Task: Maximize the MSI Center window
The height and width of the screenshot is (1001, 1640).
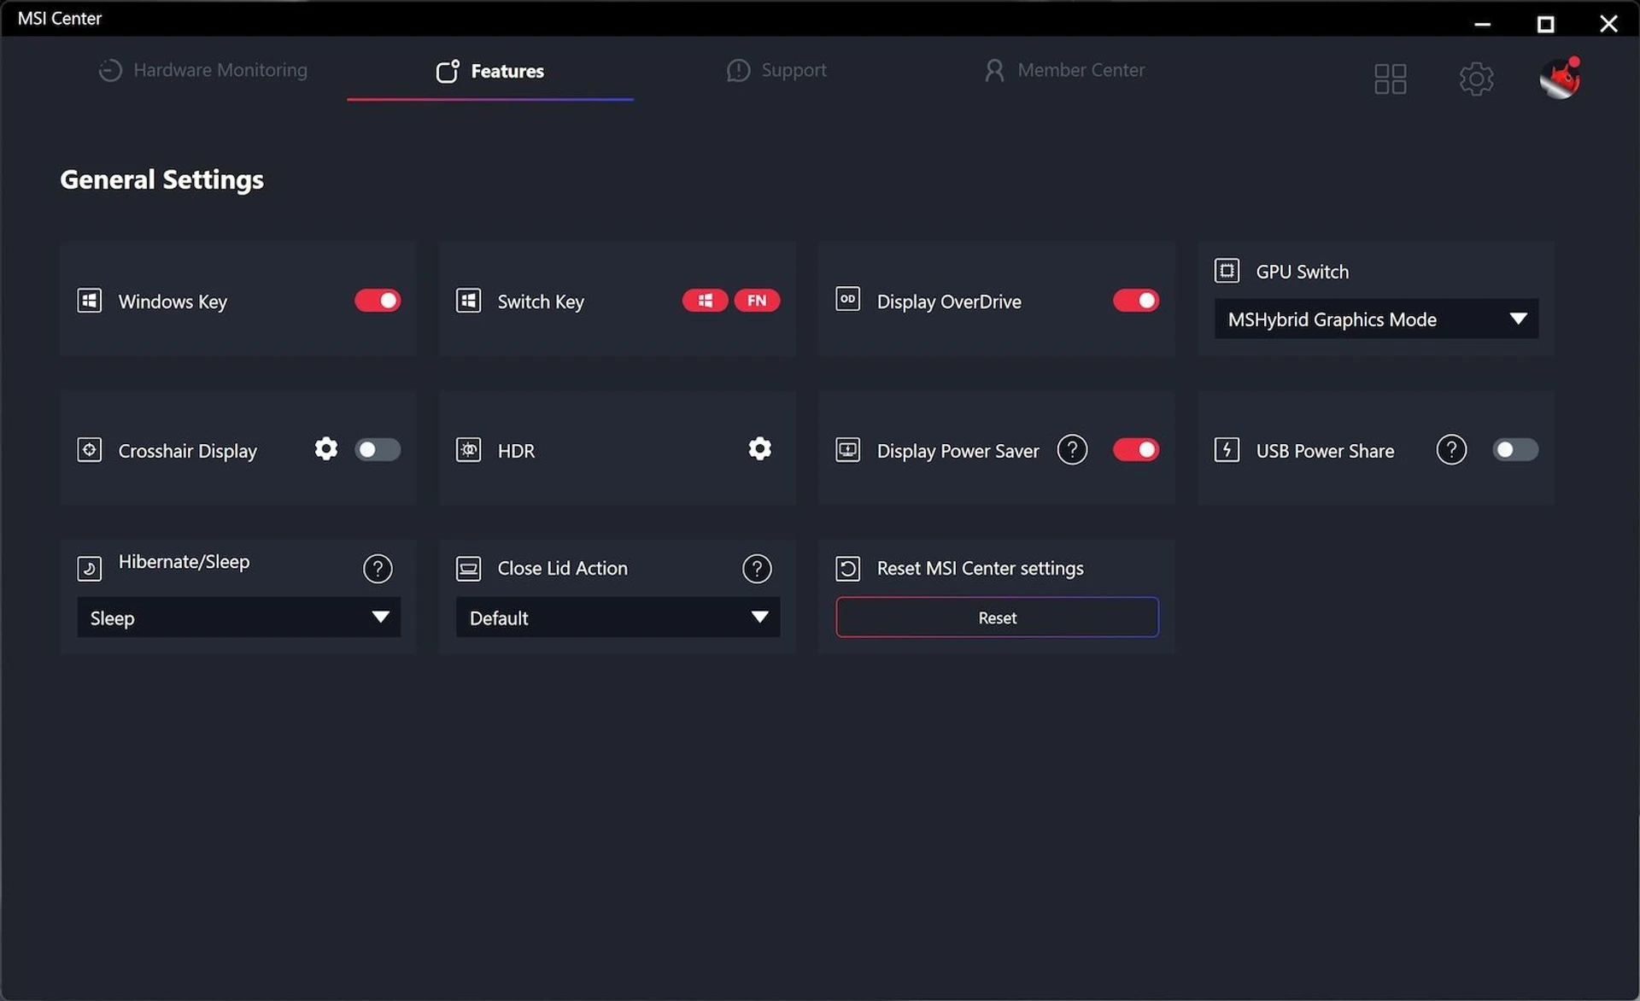Action: click(x=1545, y=23)
